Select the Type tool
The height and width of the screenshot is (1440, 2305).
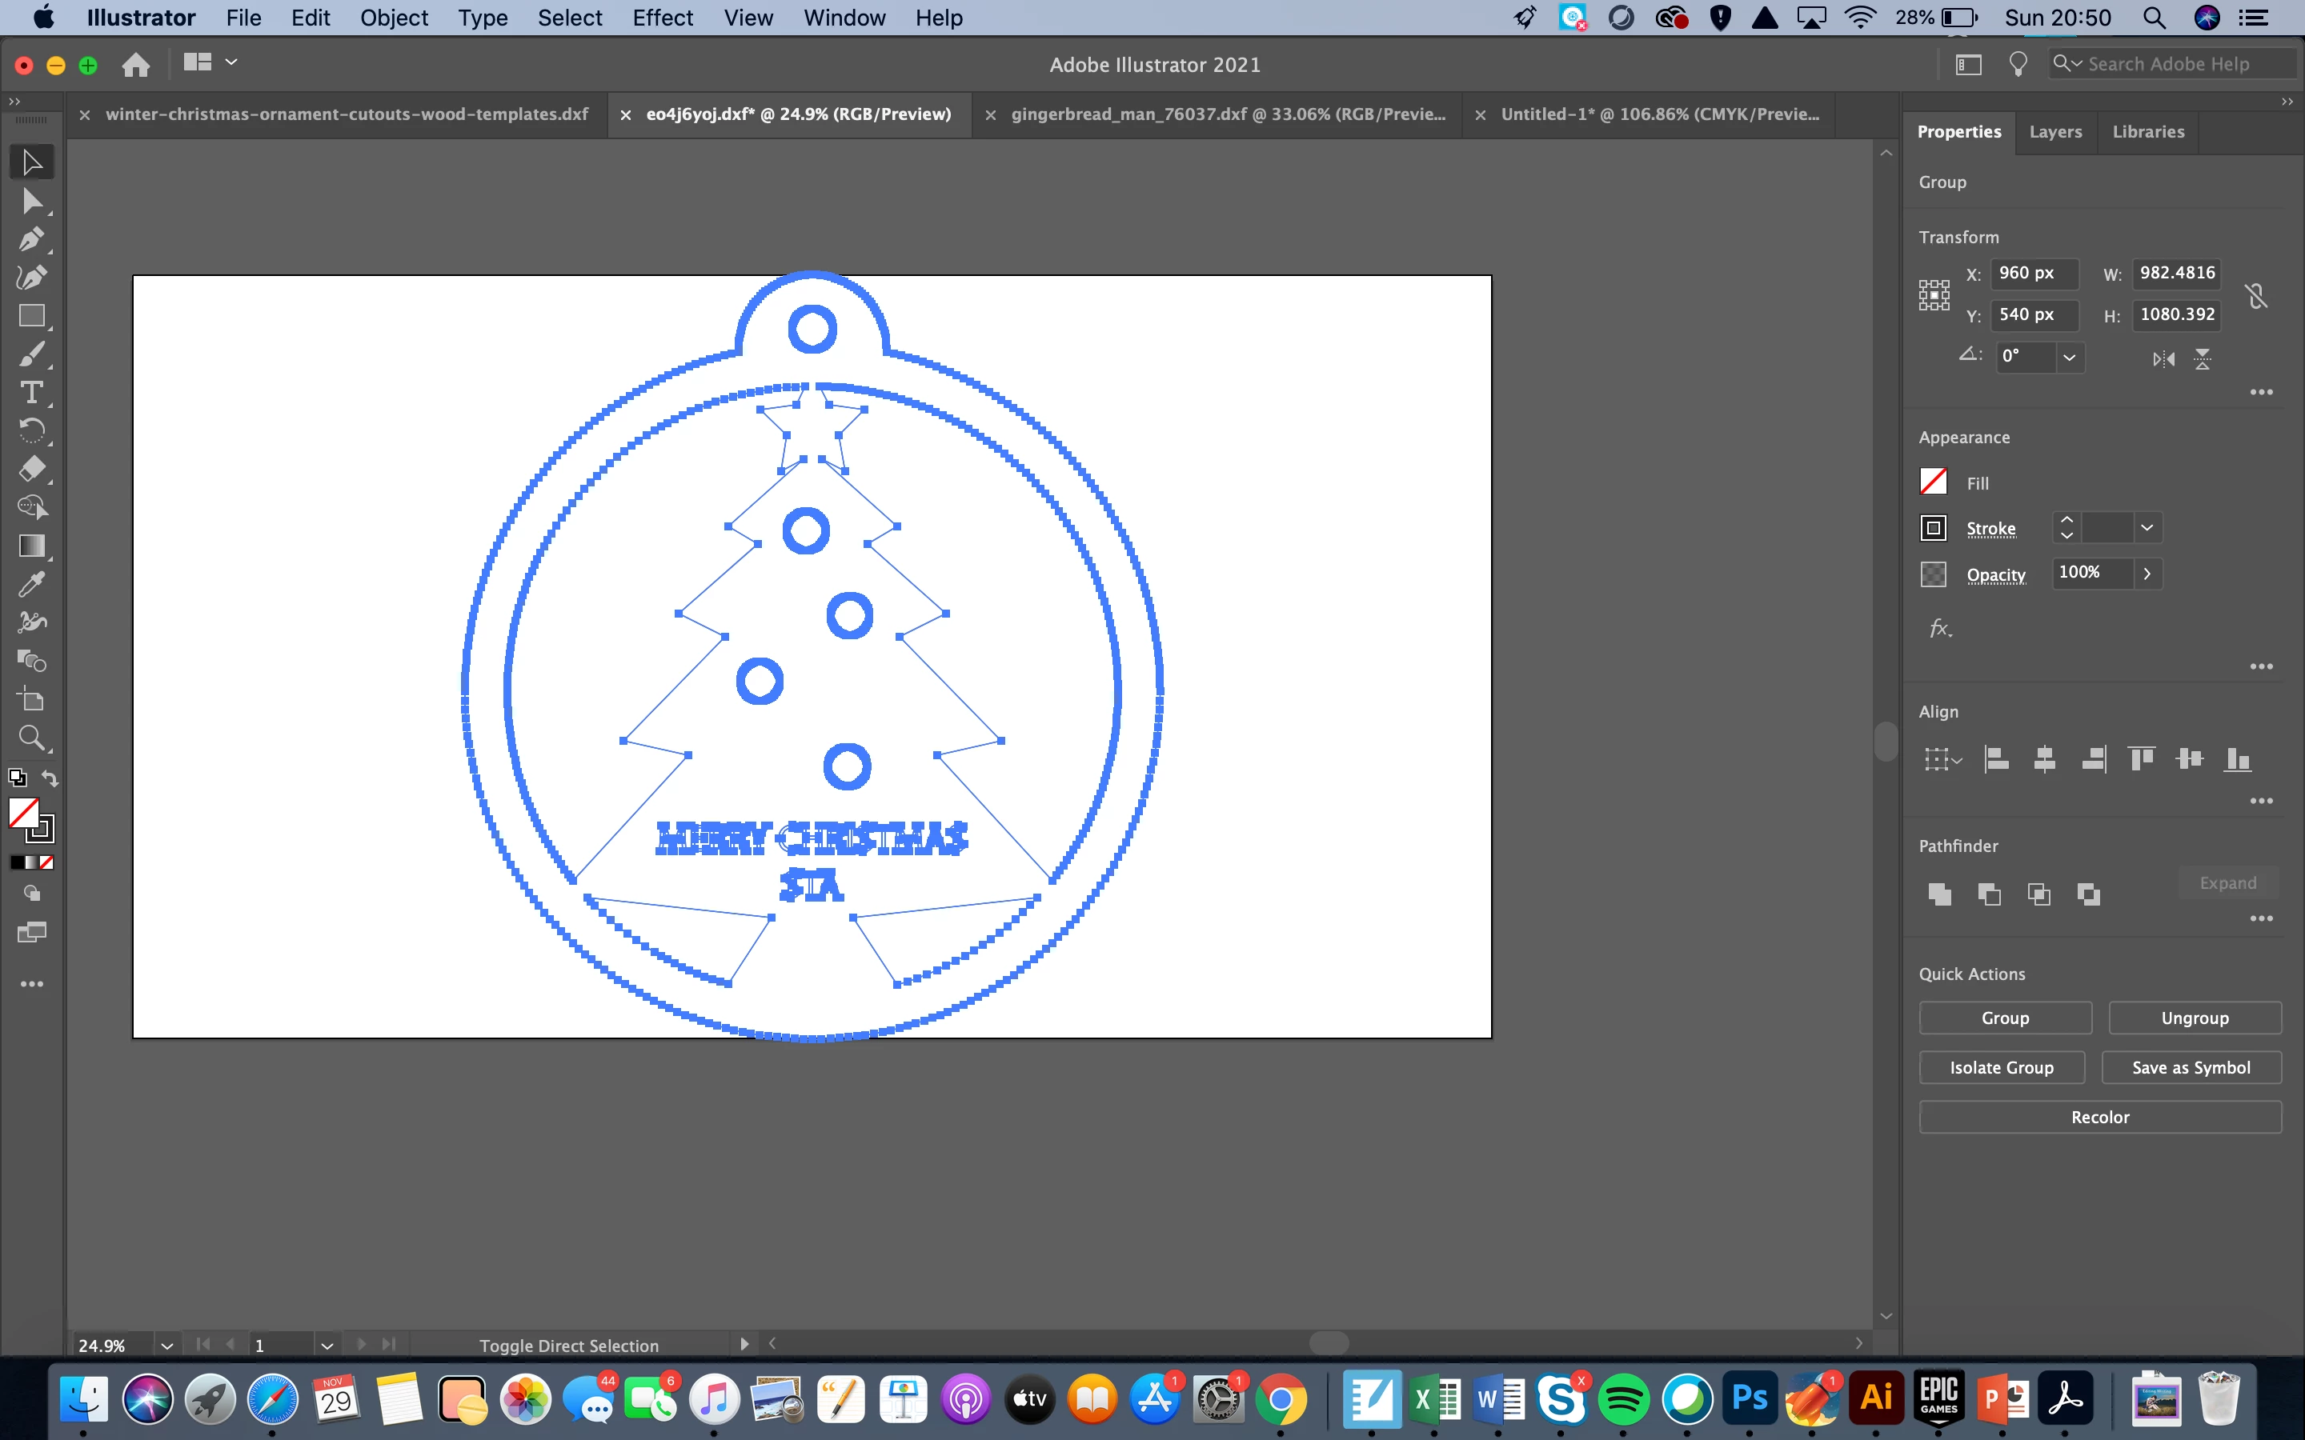(31, 392)
